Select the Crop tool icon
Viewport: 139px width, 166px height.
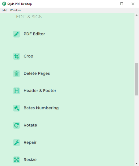tap(16, 56)
